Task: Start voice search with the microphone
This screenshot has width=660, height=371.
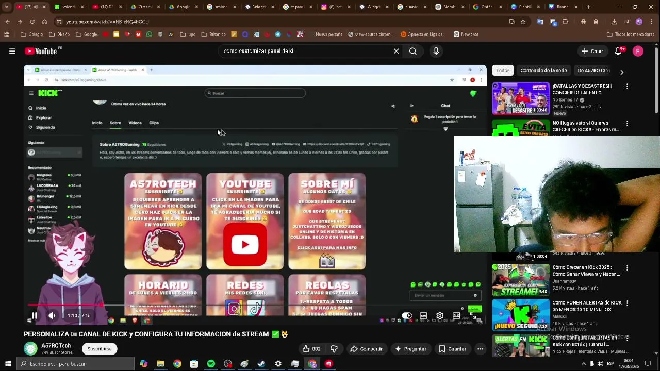Action: 436,51
